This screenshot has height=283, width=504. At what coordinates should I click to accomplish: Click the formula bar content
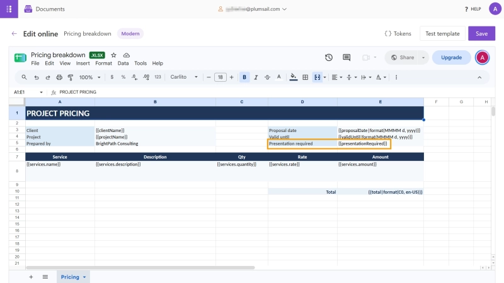pyautogui.click(x=77, y=92)
